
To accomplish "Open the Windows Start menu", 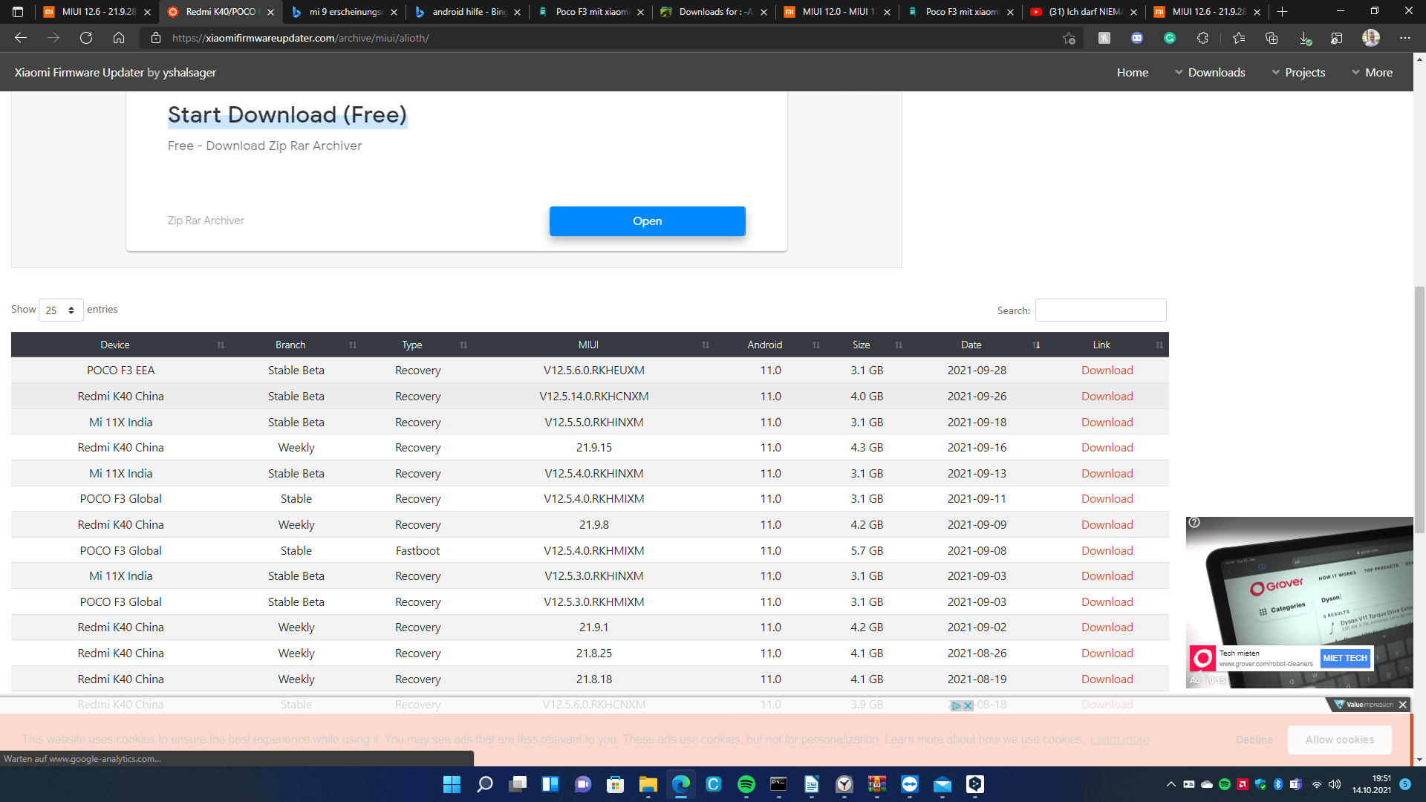I will click(452, 784).
